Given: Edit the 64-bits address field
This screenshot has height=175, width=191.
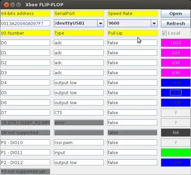Looking at the screenshot, I should (x=25, y=23).
